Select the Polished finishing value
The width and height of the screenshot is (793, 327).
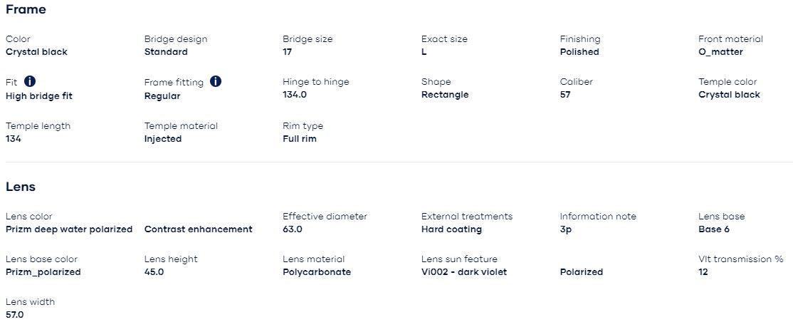click(579, 52)
